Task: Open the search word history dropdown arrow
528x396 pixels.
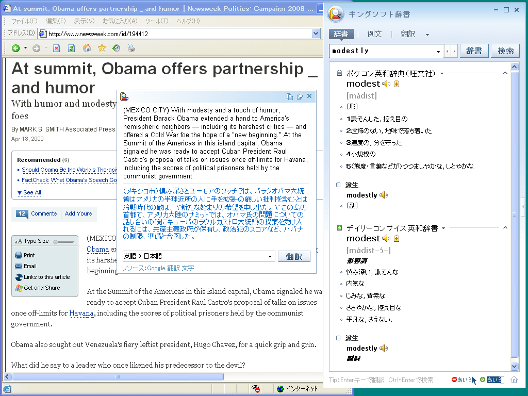Action: (x=438, y=52)
